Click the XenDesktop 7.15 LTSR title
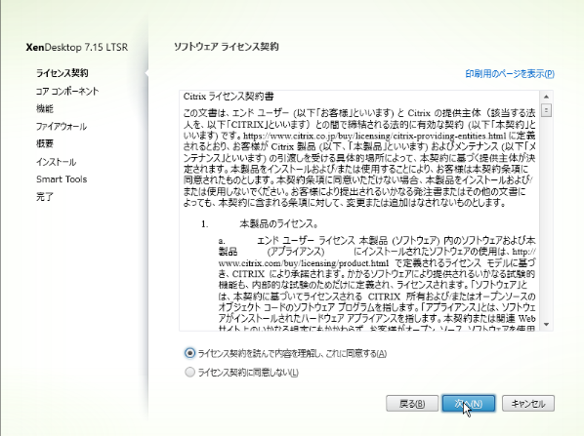Screen dimensions: 584x436 [x=77, y=47]
